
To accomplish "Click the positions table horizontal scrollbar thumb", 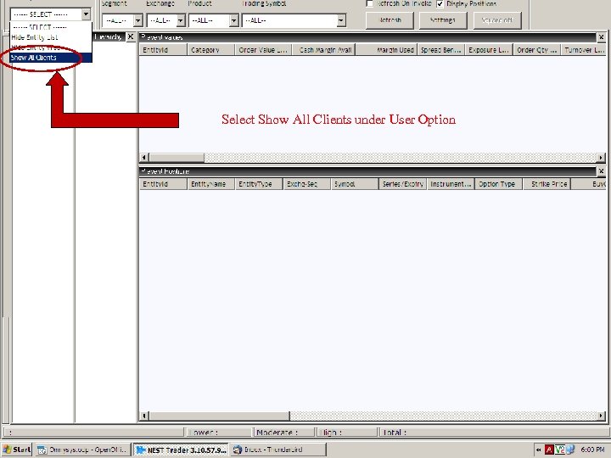I will pyautogui.click(x=220, y=416).
